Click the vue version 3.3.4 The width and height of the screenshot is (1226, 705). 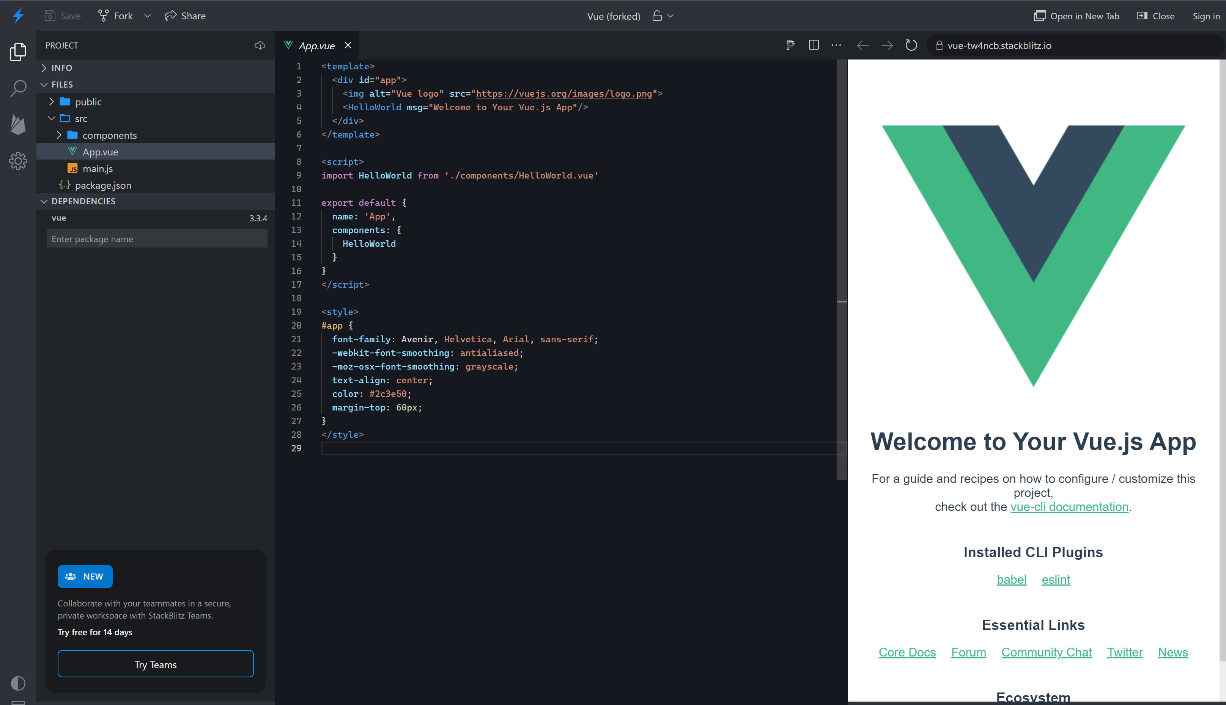[258, 218]
